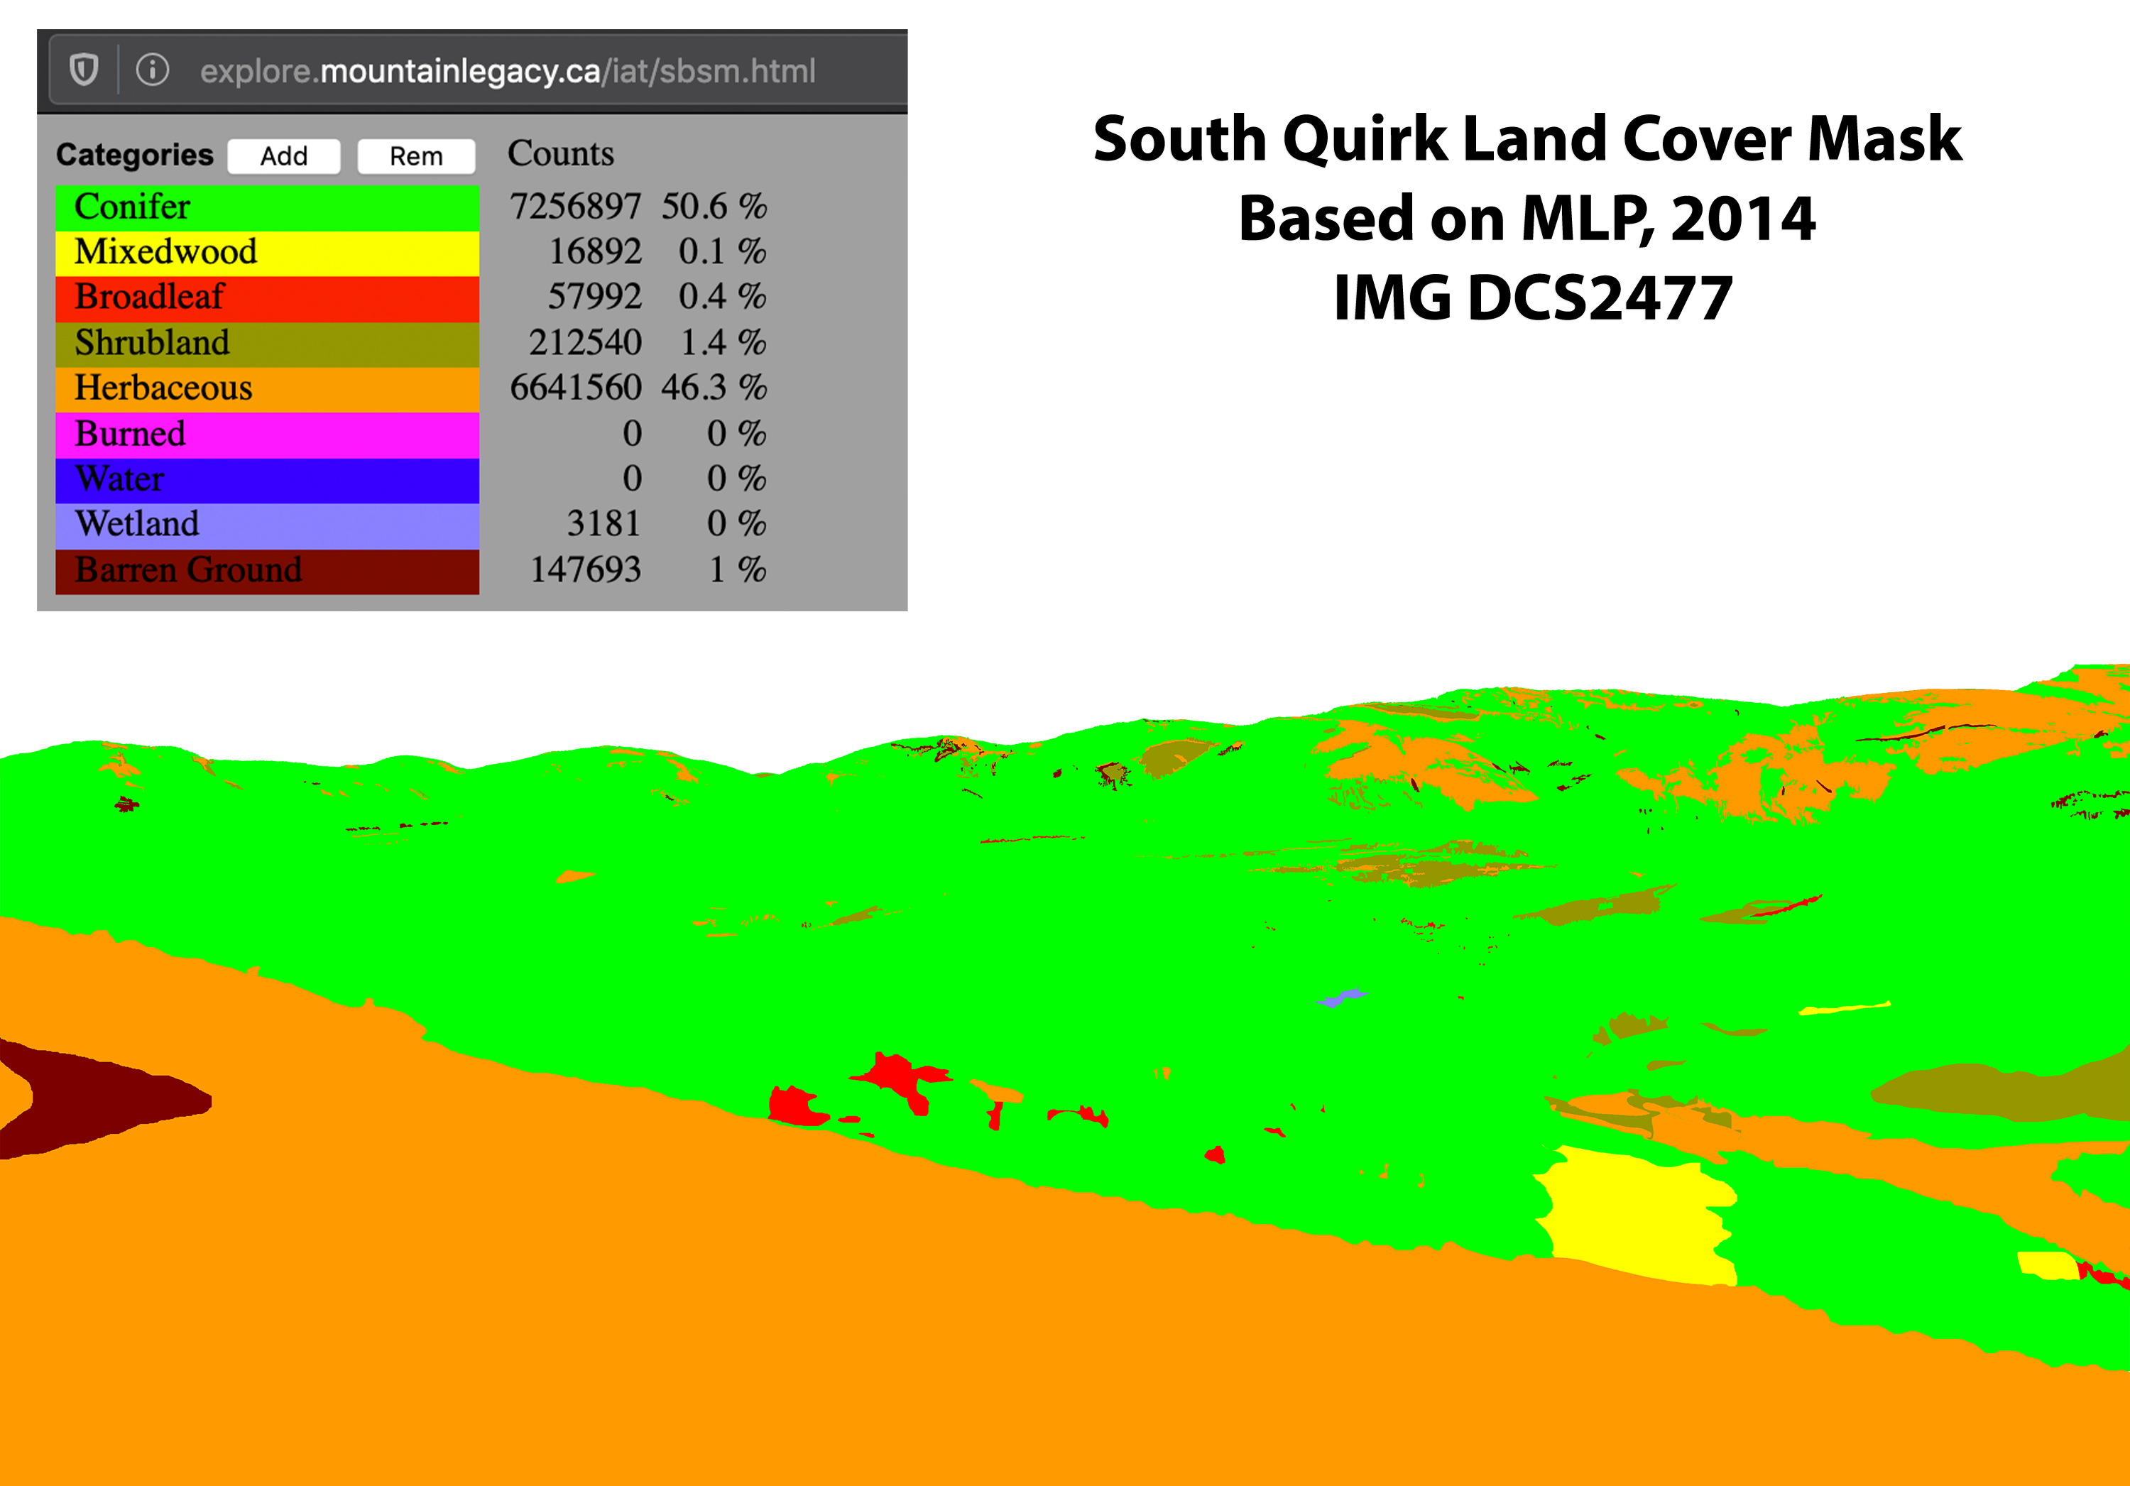Click the Conifer count value 7256897
Screen dimensions: 2130x1486
pyautogui.click(x=575, y=207)
